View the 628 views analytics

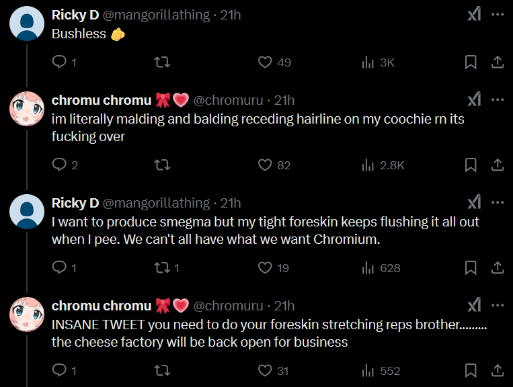pyautogui.click(x=381, y=268)
